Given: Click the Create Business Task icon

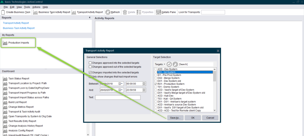Looking at the screenshot, I should 3,12.
